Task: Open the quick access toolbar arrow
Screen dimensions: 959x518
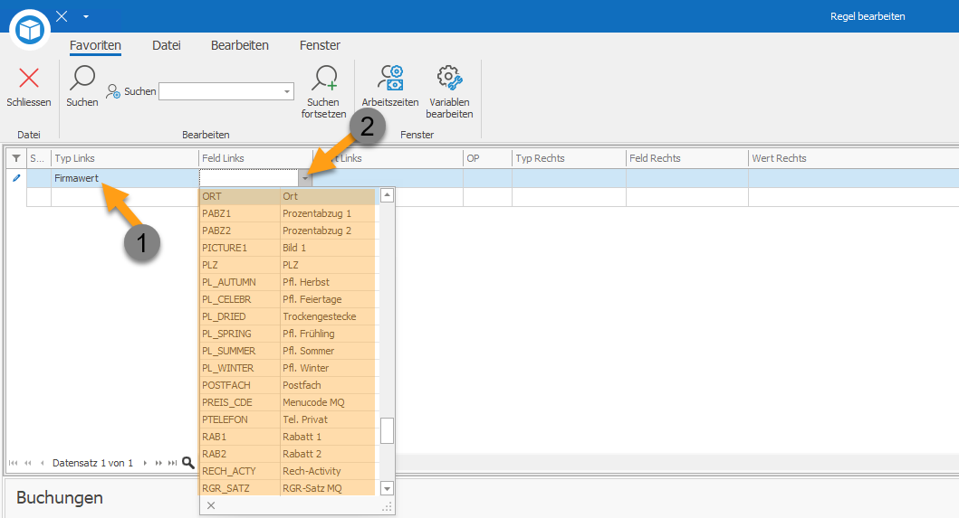Action: click(86, 16)
